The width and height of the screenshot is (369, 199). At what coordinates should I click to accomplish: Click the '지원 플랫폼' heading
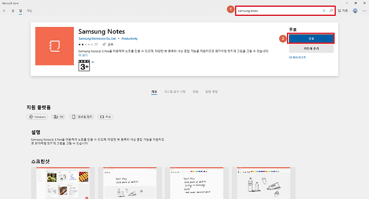pos(38,107)
